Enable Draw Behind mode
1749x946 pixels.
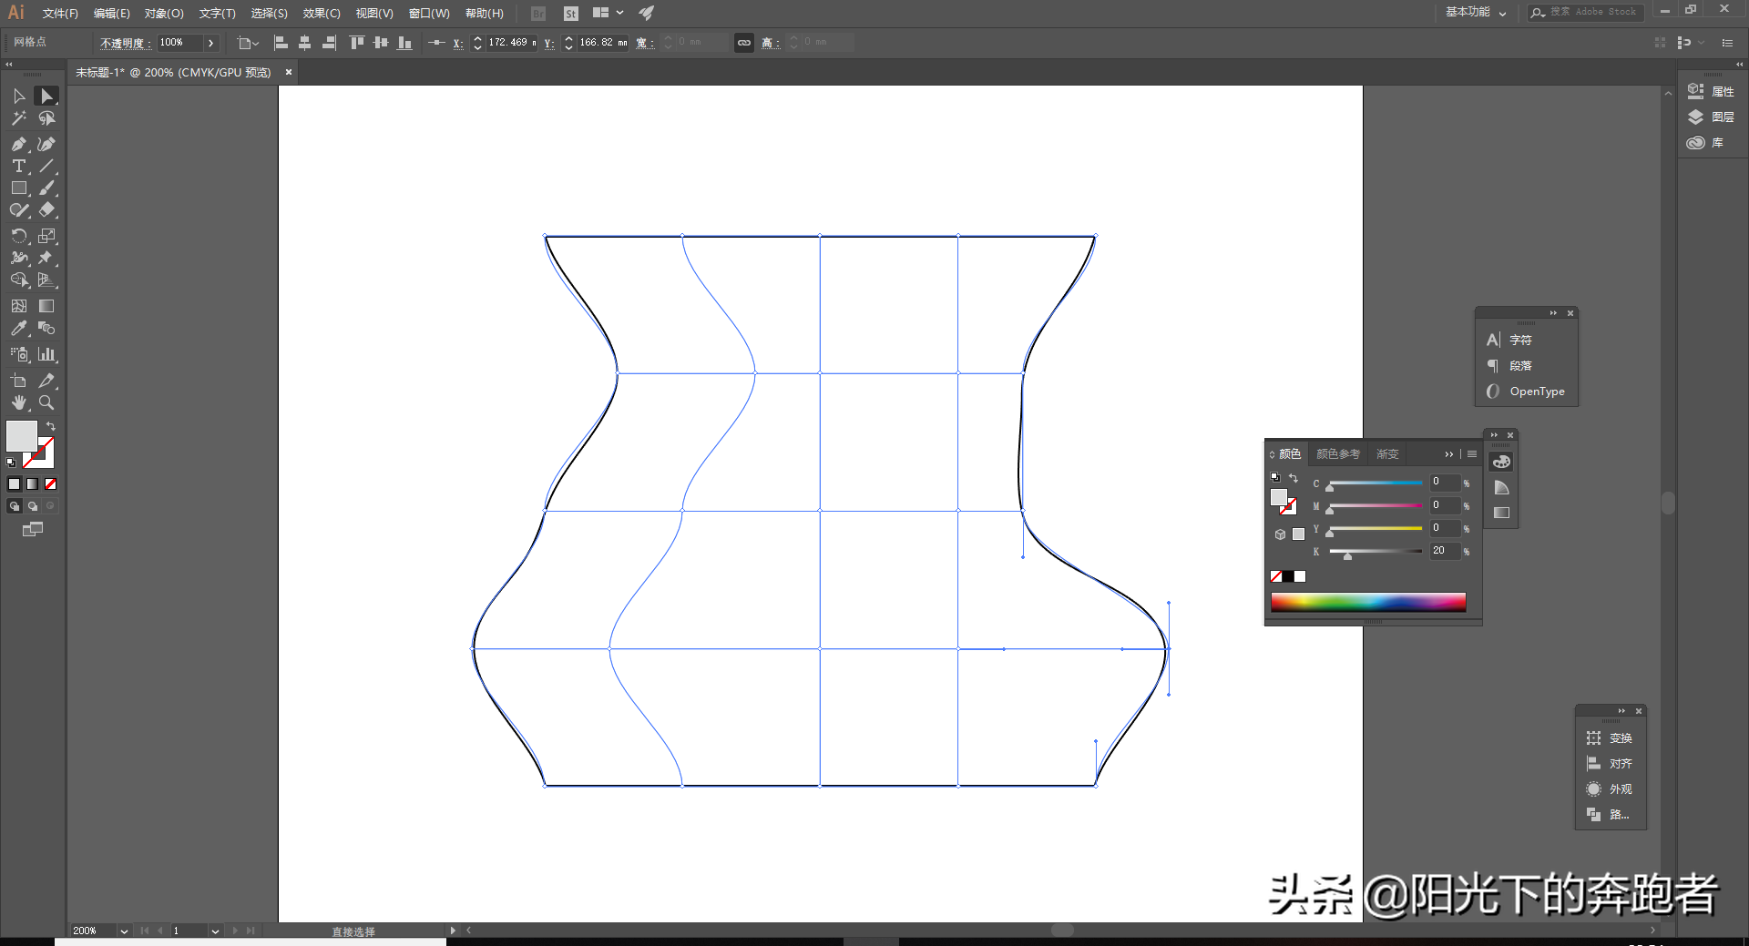pyautogui.click(x=32, y=506)
